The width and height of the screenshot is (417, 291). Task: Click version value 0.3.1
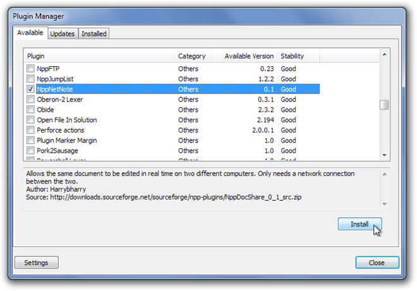tap(265, 99)
